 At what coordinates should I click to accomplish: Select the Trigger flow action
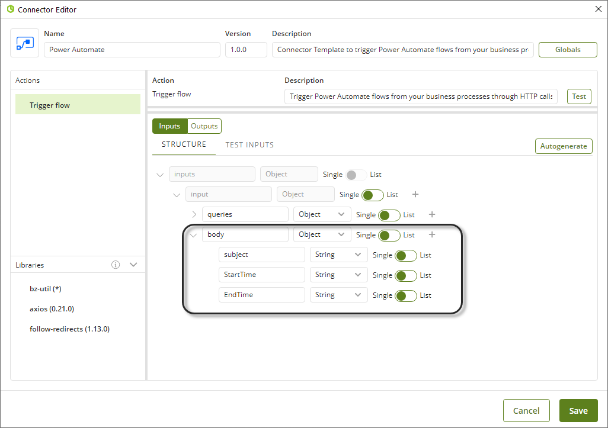click(78, 105)
